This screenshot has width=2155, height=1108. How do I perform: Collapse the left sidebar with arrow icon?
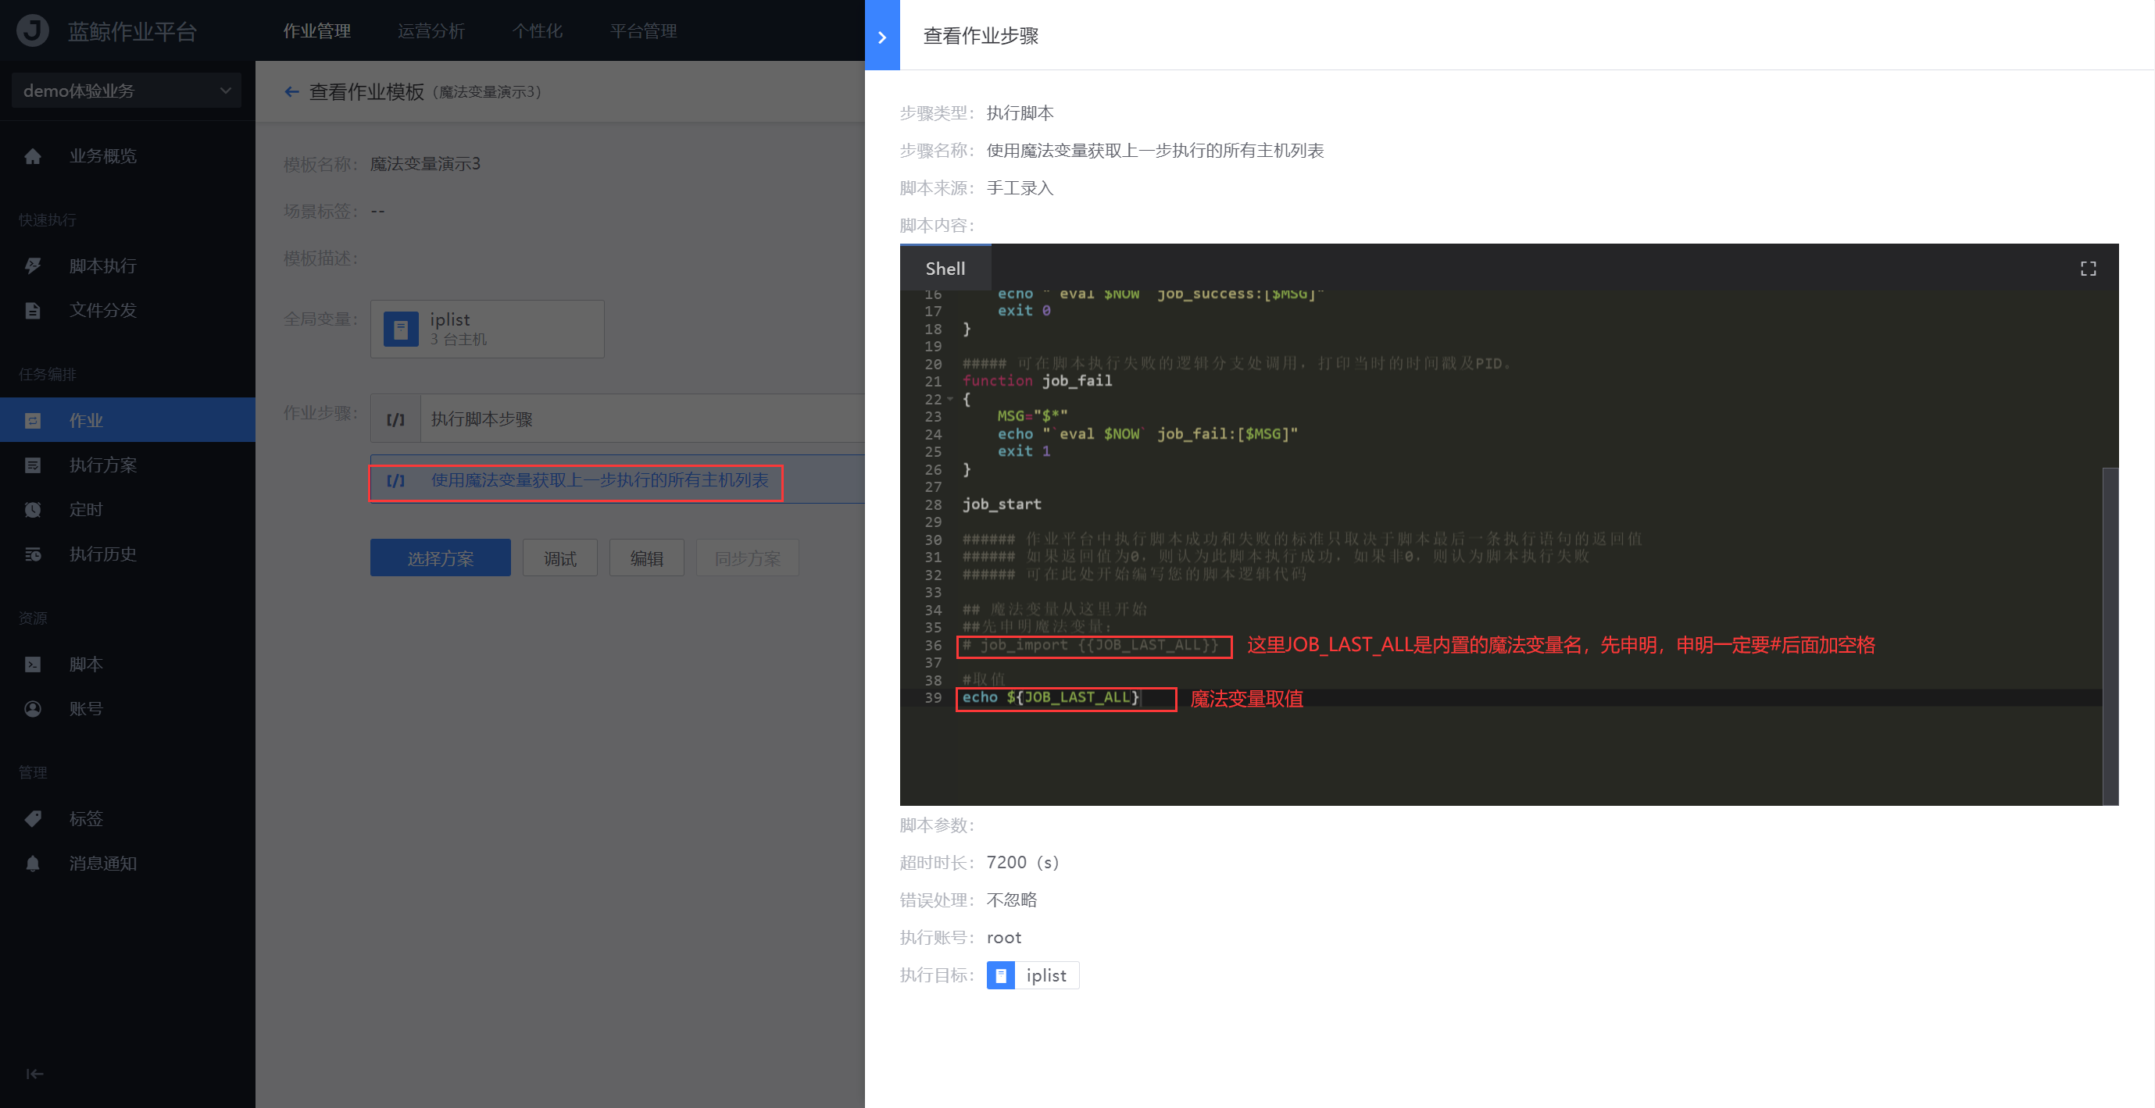tap(34, 1074)
